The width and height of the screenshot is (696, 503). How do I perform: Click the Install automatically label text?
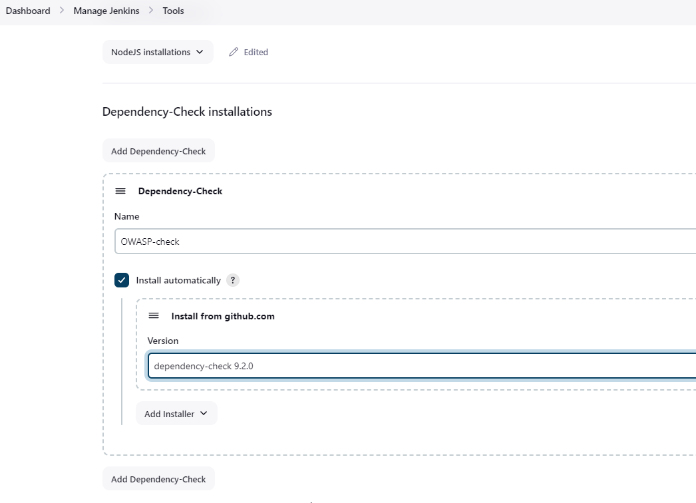(178, 280)
